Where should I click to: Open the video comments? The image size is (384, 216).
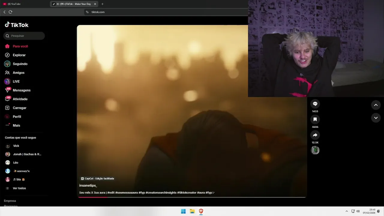point(315,104)
